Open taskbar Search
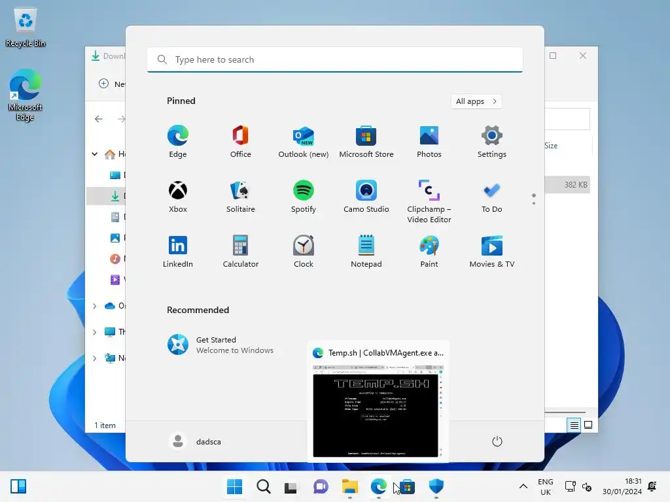670x502 pixels. coord(263,486)
